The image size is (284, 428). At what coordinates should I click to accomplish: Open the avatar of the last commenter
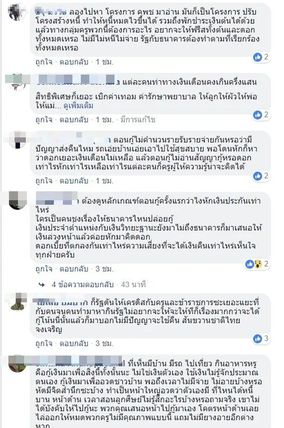click(x=17, y=363)
